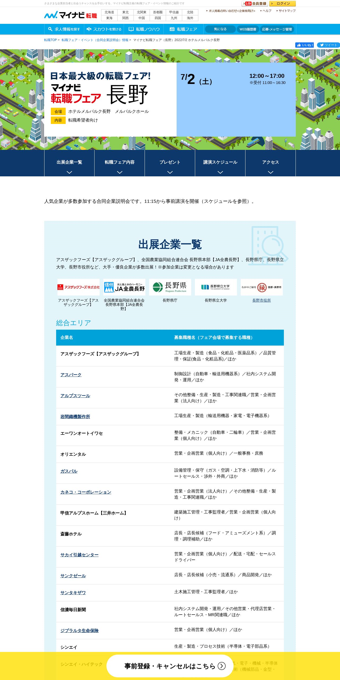Image resolution: width=340 pixels, height=680 pixels.
Task: Select 関西 region link
Action: click(x=126, y=18)
